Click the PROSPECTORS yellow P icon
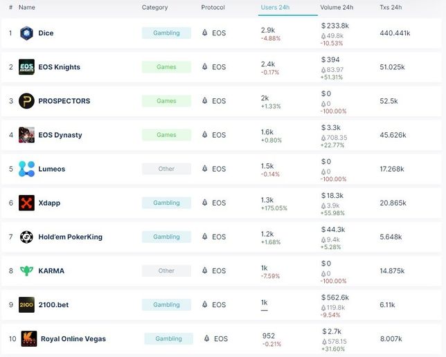 pos(26,101)
